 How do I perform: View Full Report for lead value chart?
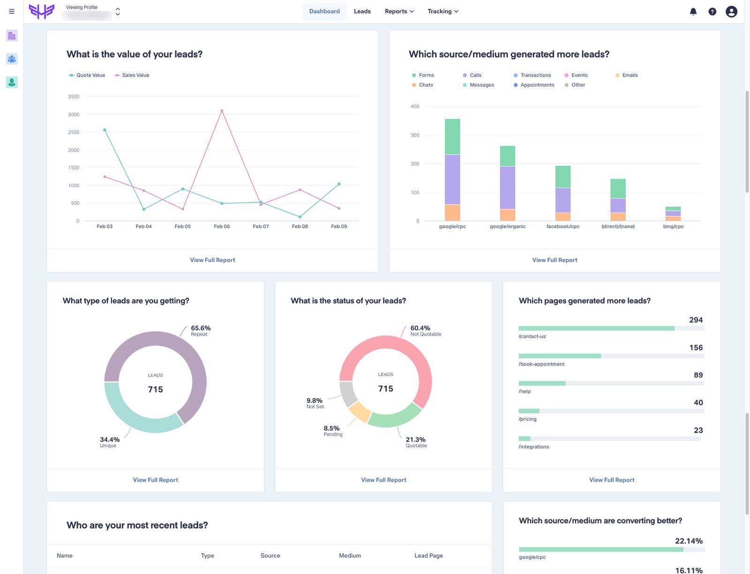point(212,260)
